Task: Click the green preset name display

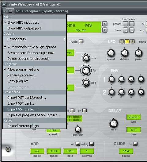Action: click(84, 27)
